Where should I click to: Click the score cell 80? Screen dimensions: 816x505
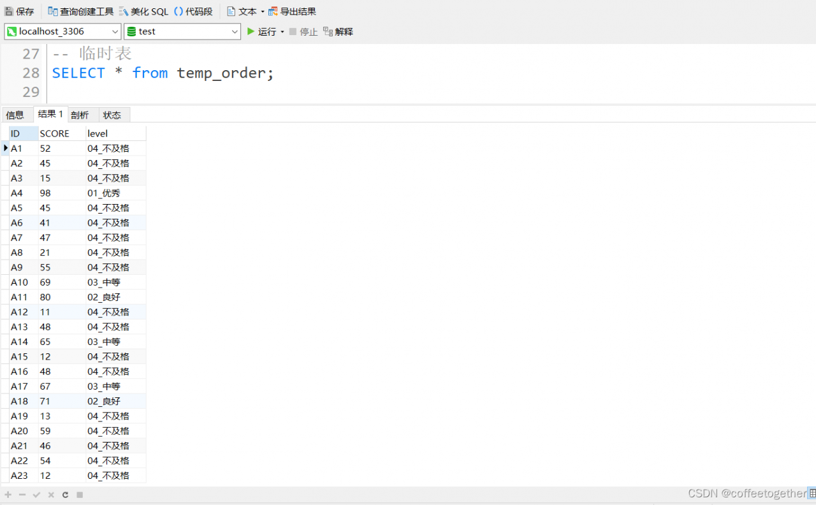click(x=62, y=297)
